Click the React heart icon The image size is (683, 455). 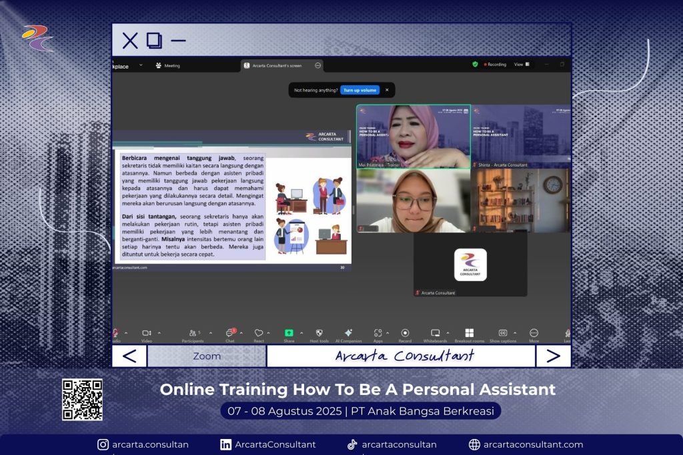coord(259,333)
